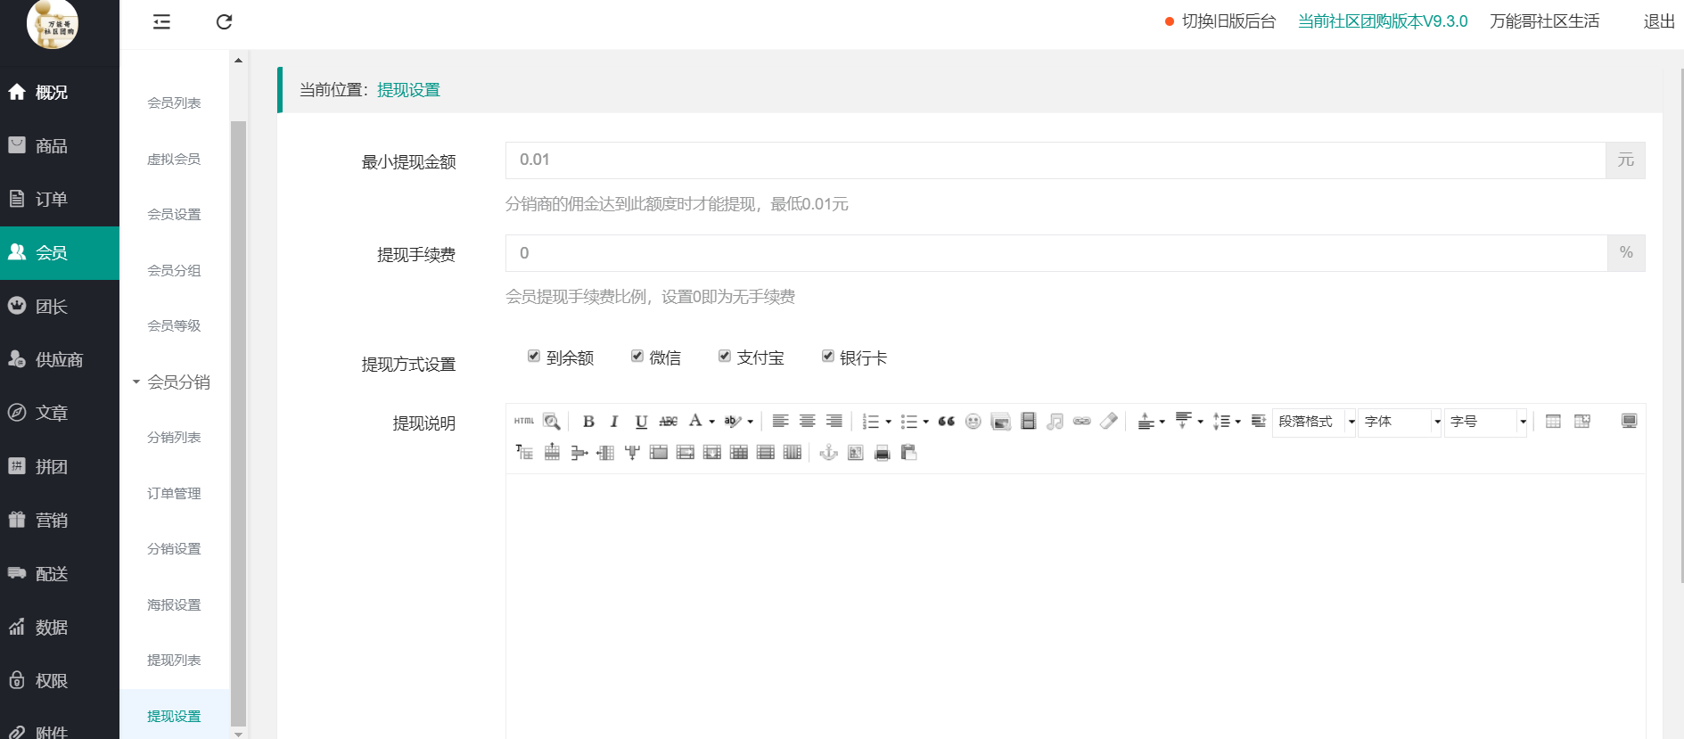
Task: Click 退出 to log out
Action: tap(1658, 21)
